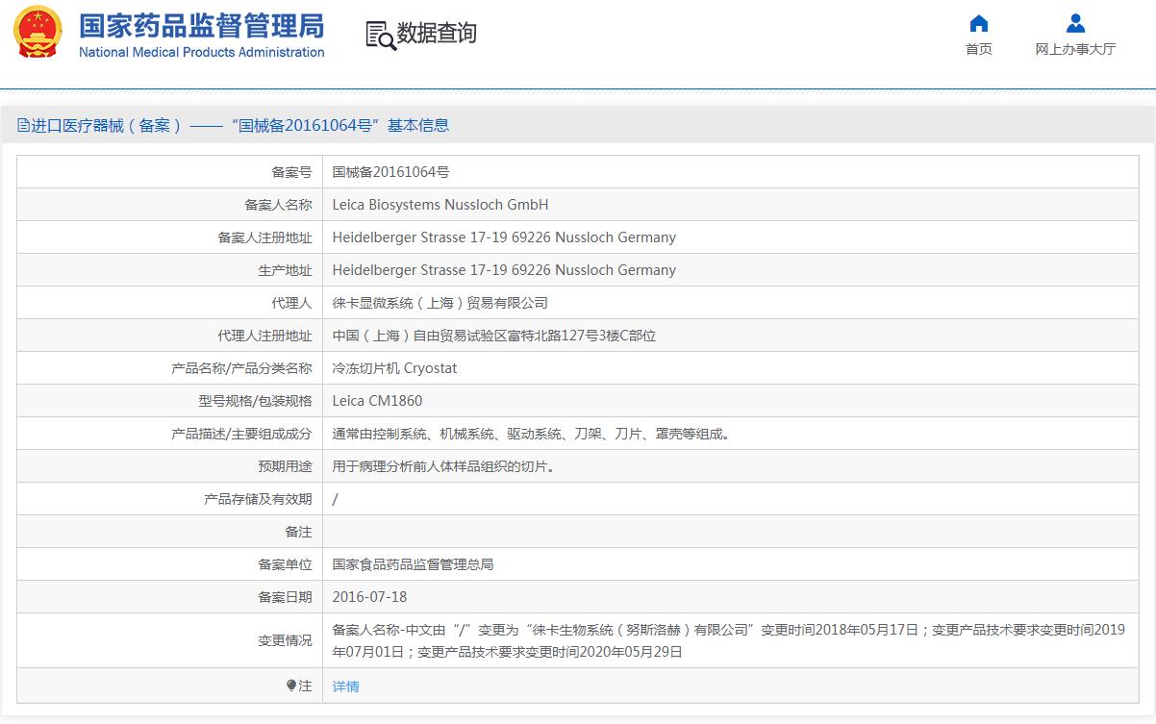
Task: Open the 网上办事大厅 navigation label
Action: tap(1075, 49)
